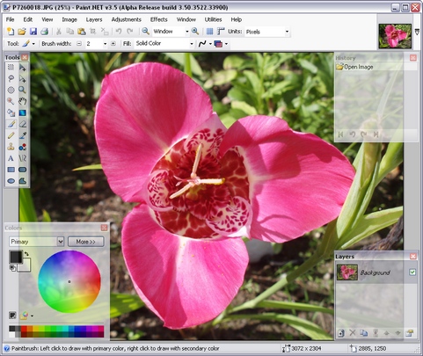Click the New image toolbar icon
This screenshot has width=423, height=356.
point(11,32)
